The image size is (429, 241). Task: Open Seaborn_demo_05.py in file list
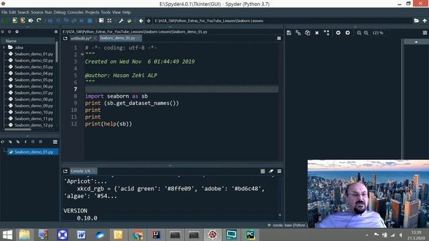[x=34, y=80]
